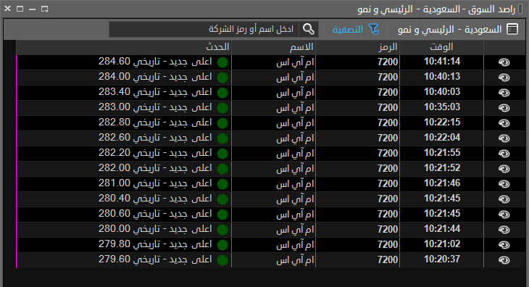Viewport: 529px width, 287px height.
Task: Click the detach window icon in title bar
Action: (x=44, y=9)
